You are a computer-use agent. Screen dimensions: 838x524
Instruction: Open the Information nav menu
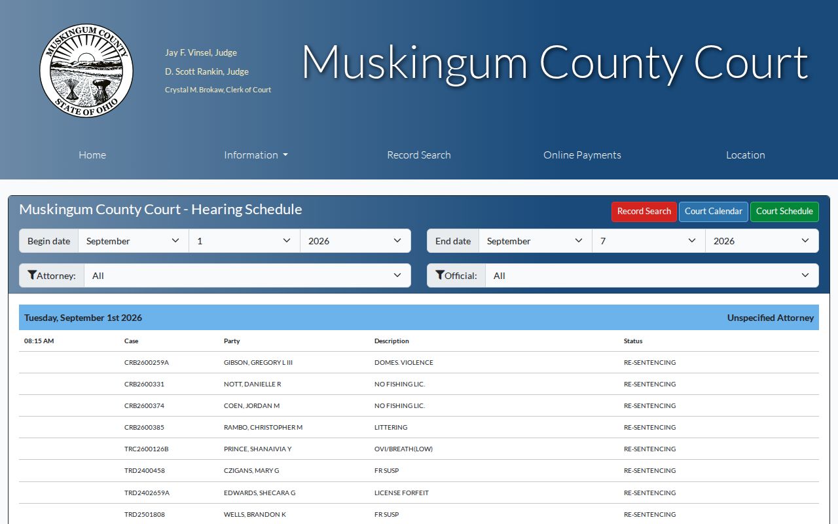click(256, 155)
